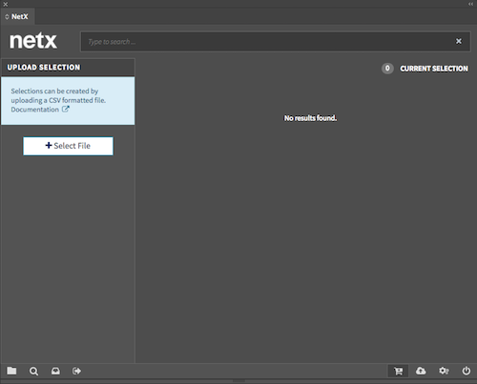Open the gear settings icon
Screen dimensions: 477x384
point(444,371)
